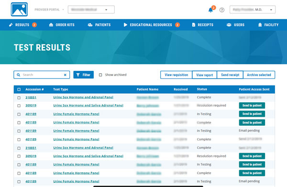Click the Provider Portal label
Viewport: 287px width, 187px height.
47,10
